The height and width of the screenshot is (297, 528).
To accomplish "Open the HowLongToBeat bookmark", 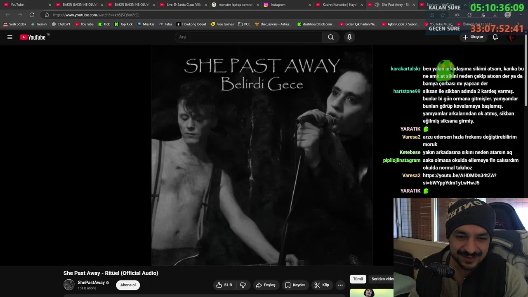I will click(191, 24).
